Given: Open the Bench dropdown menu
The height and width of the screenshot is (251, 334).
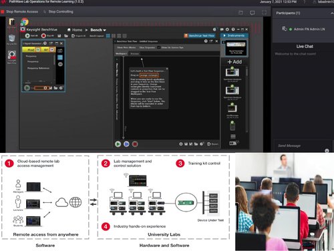Looking at the screenshot, I should point(98,30).
